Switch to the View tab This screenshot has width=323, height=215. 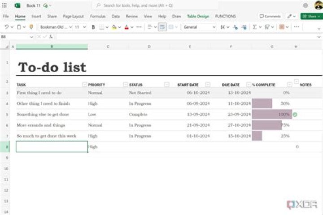(148, 16)
